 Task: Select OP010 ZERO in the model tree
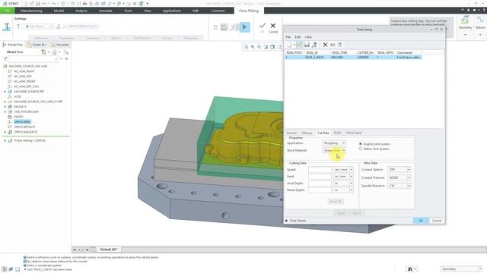tap(22, 122)
